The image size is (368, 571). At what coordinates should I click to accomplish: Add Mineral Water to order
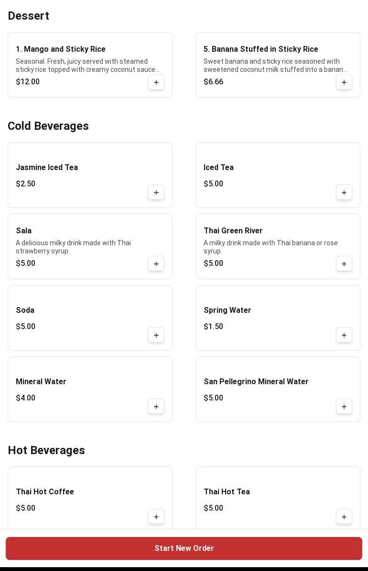pos(156,407)
